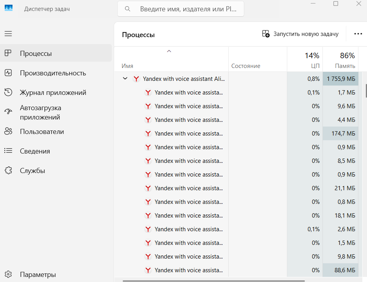Open Параметры via the gear icon

click(8, 274)
